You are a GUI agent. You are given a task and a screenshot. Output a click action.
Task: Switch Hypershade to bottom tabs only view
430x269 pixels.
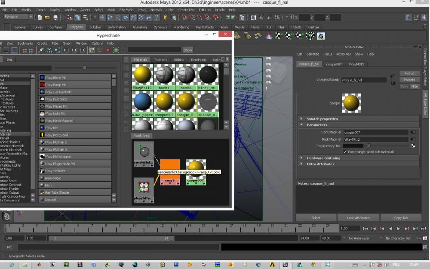[x=6, y=50]
